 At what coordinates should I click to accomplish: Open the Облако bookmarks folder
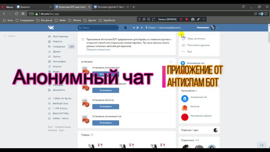75,20
